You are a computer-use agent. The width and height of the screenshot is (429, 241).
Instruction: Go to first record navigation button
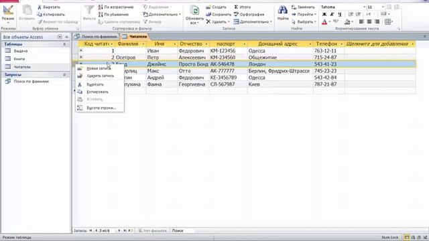point(90,230)
